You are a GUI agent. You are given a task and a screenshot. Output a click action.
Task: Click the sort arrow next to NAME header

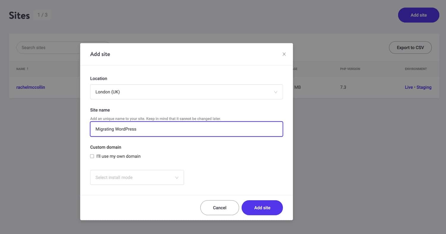click(x=27, y=69)
